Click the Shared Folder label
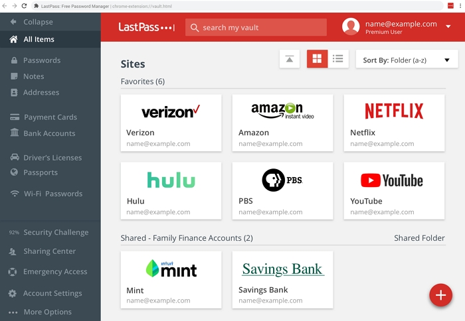 [x=419, y=238]
